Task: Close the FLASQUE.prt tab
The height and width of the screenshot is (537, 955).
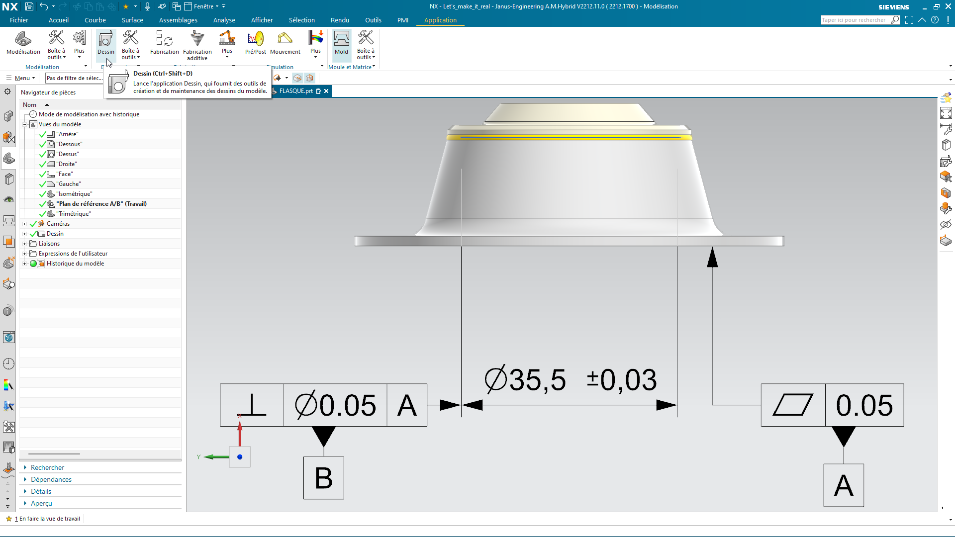Action: point(326,91)
